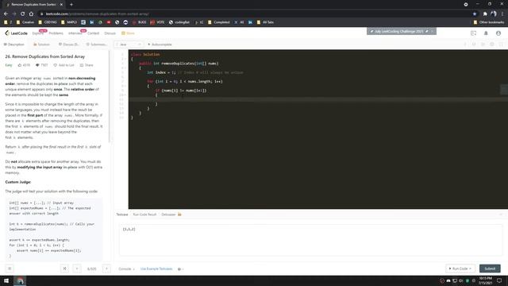The image size is (508, 286).
Task: Open the Interview menu item
Action: click(75, 33)
